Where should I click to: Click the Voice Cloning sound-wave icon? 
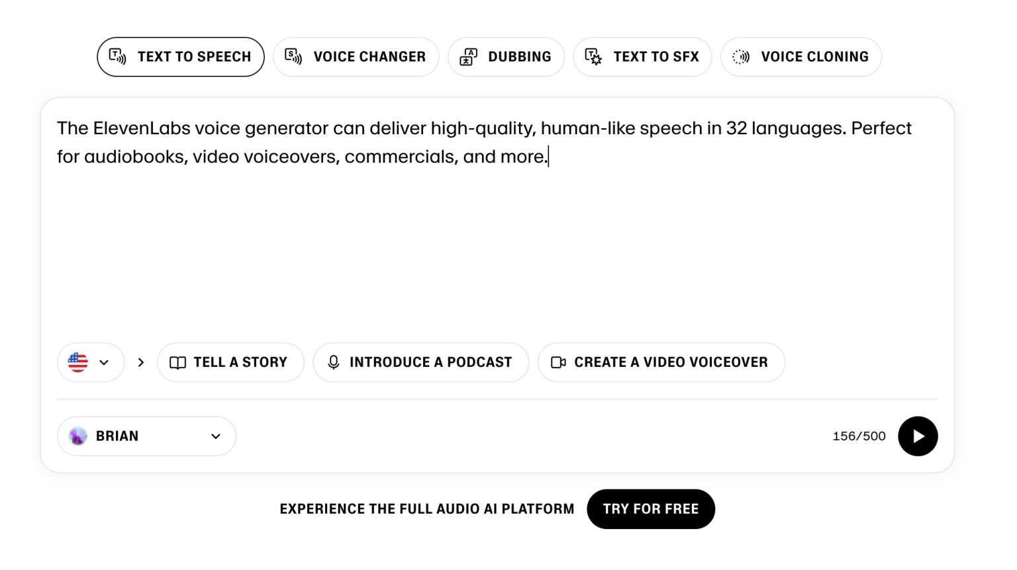pyautogui.click(x=741, y=57)
